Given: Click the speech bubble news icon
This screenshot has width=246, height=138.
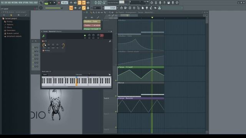Looking at the screenshot, I should click(177, 3).
